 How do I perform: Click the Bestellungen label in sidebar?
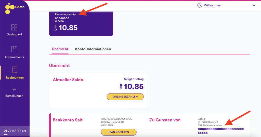point(14,96)
